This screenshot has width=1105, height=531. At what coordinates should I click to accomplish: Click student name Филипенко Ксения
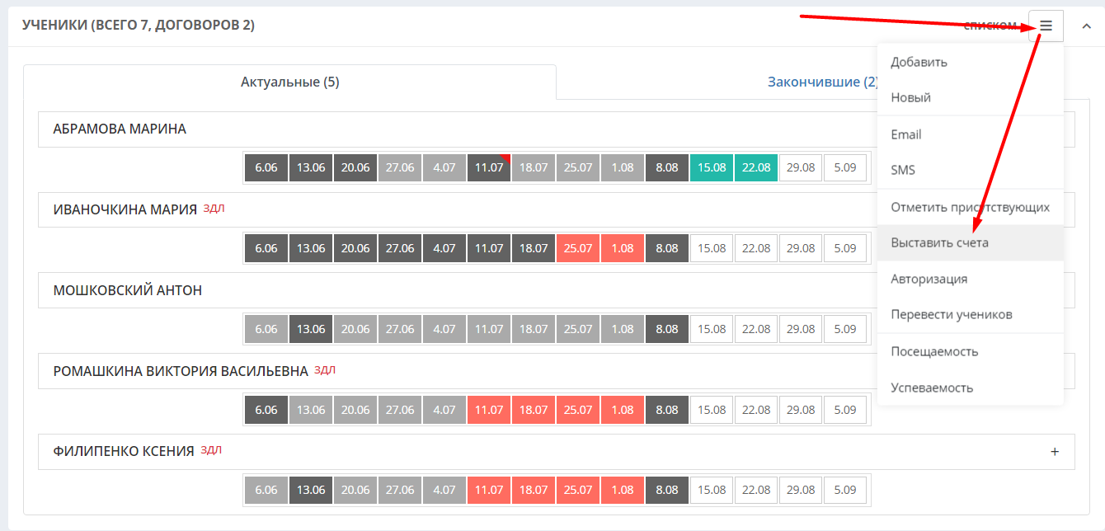(124, 451)
